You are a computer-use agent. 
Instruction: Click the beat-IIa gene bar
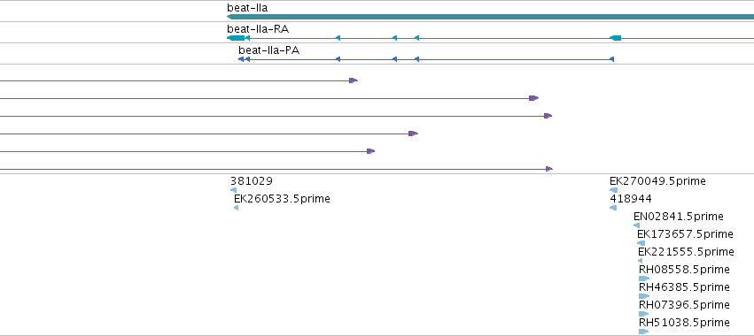(x=491, y=17)
